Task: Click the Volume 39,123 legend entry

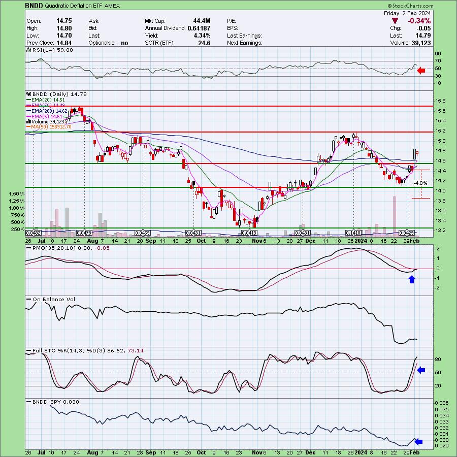Action: pos(46,122)
